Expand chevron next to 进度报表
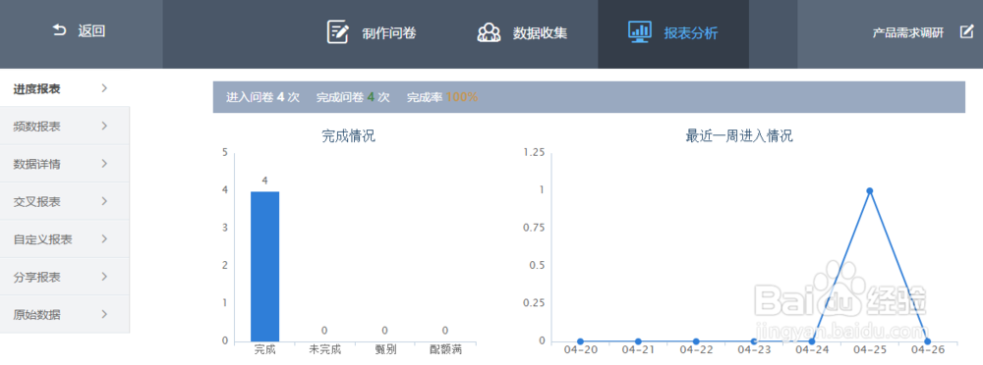The height and width of the screenshot is (365, 983). click(105, 88)
